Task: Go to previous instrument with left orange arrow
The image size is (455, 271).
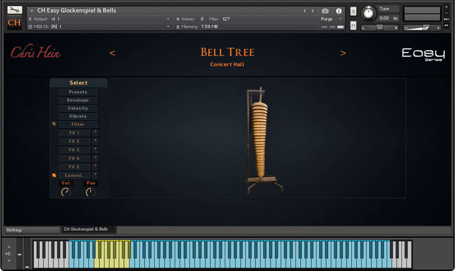Action: point(112,53)
